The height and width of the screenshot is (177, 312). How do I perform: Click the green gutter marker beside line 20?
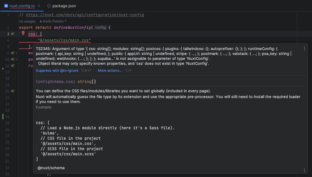pos(12,91)
